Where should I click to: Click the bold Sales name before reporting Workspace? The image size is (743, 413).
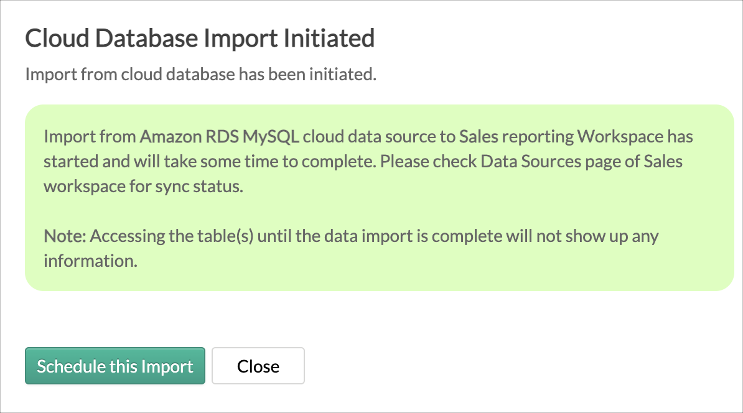coord(479,136)
